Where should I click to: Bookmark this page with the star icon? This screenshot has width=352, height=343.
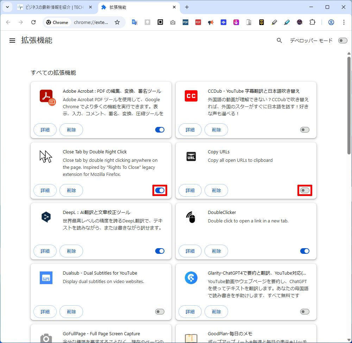[x=117, y=22]
